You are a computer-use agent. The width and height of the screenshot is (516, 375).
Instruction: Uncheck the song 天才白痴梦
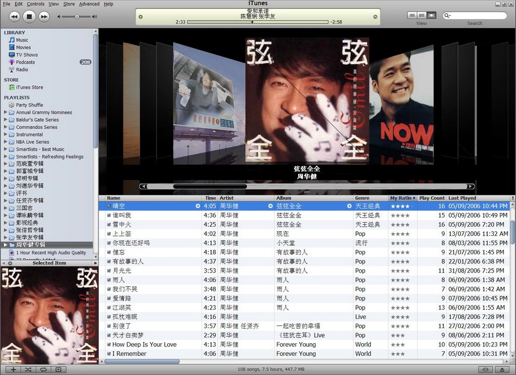(x=109, y=335)
